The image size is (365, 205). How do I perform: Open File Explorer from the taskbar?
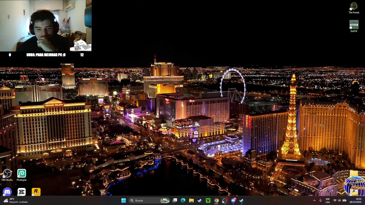coord(191,200)
